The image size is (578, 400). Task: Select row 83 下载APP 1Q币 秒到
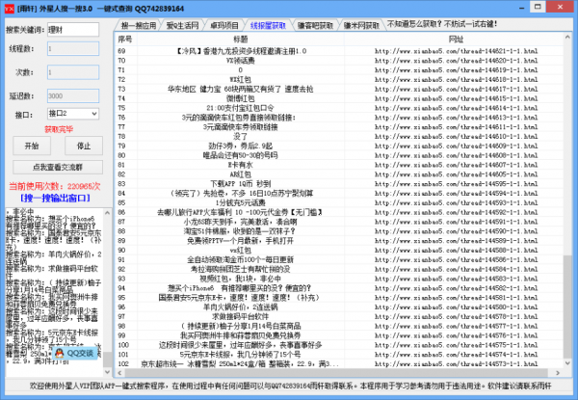tap(339, 183)
